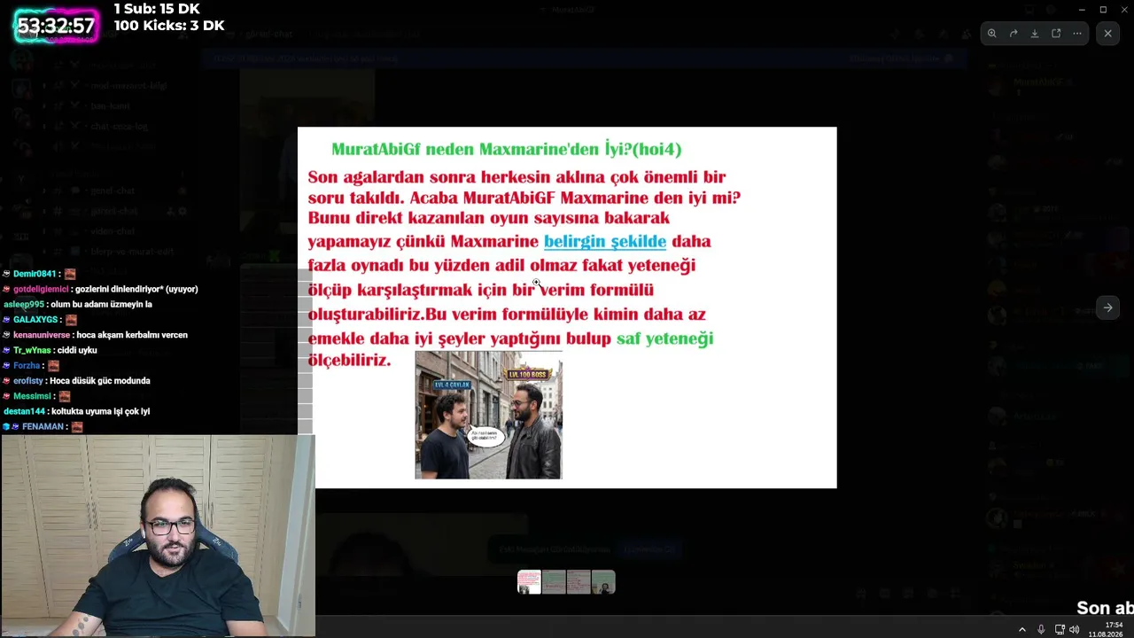The width and height of the screenshot is (1134, 638).
Task: Click chat username kenanuniverse
Action: (42, 335)
